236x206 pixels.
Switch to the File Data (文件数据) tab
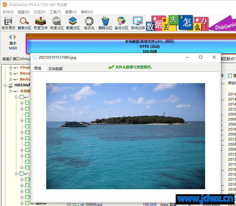pyautogui.click(x=55, y=69)
